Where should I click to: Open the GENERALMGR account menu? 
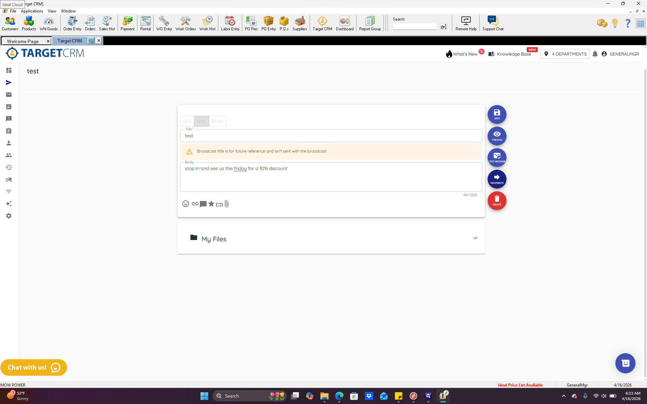tap(620, 54)
